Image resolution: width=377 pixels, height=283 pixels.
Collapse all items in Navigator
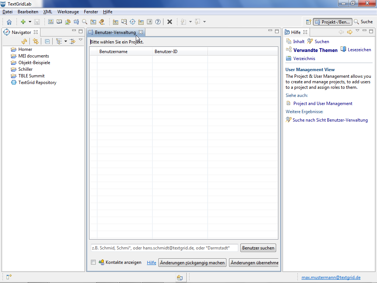47,41
